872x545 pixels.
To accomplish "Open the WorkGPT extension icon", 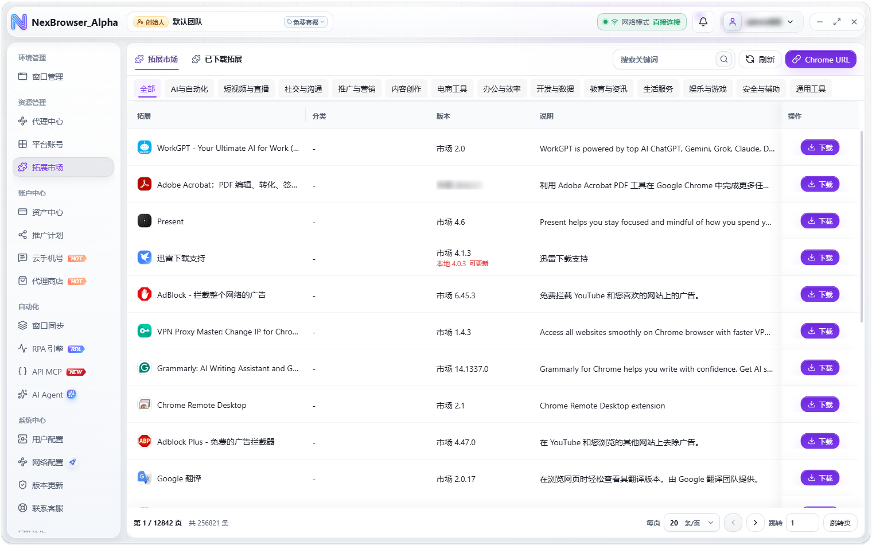I will click(x=145, y=147).
